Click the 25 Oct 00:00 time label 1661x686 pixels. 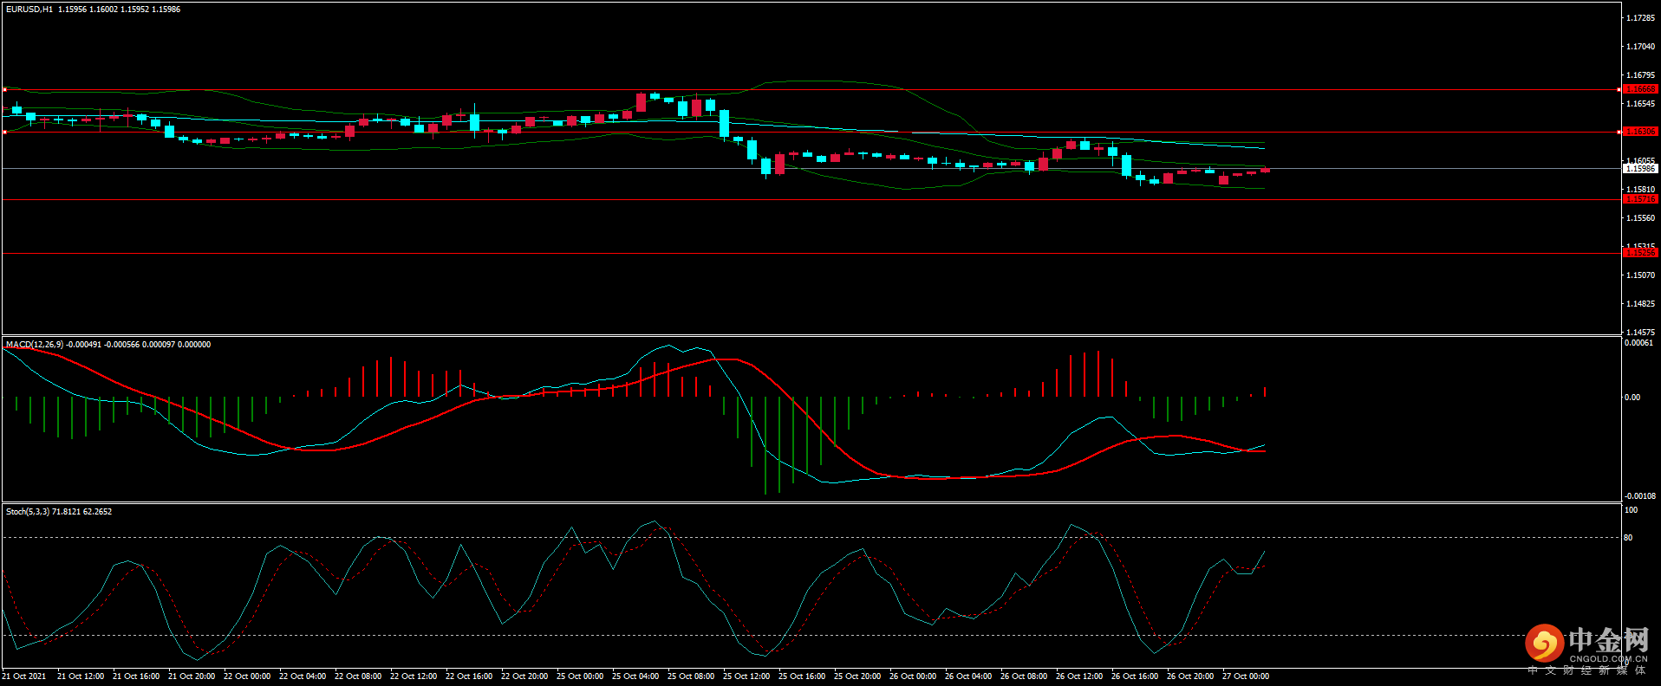coord(580,676)
